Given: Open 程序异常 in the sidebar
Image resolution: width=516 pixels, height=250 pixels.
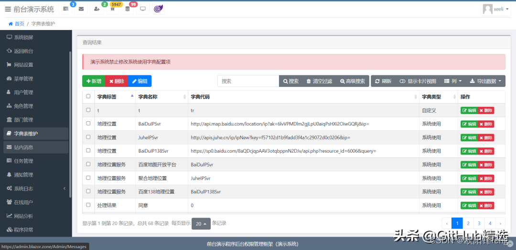Looking at the screenshot, I should (x=36, y=229).
